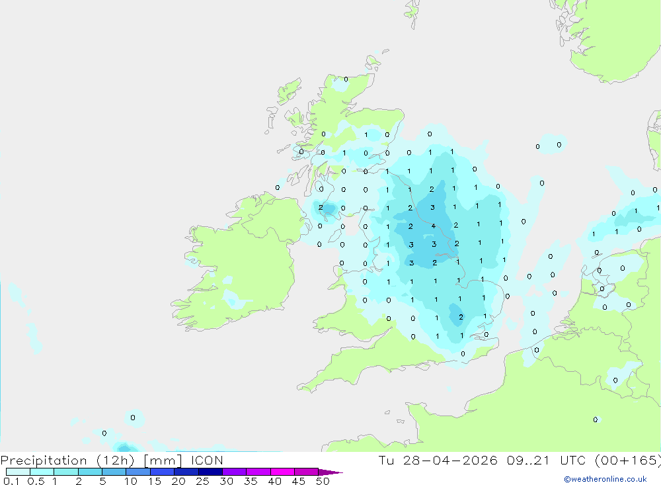Screen dimensions: 661x485
Task: Click the '45' legend scale label
Action: [299, 481]
